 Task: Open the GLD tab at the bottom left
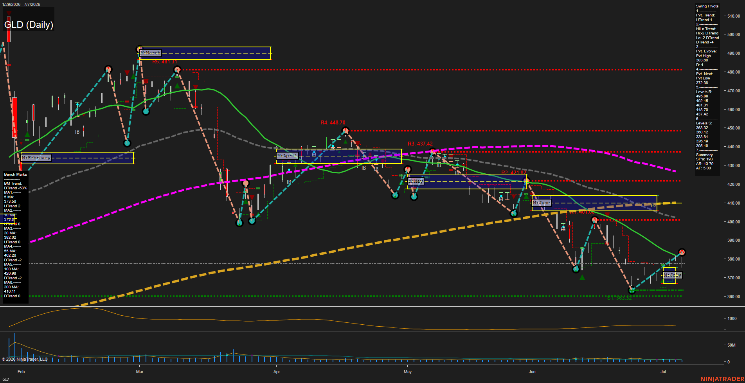(5, 379)
